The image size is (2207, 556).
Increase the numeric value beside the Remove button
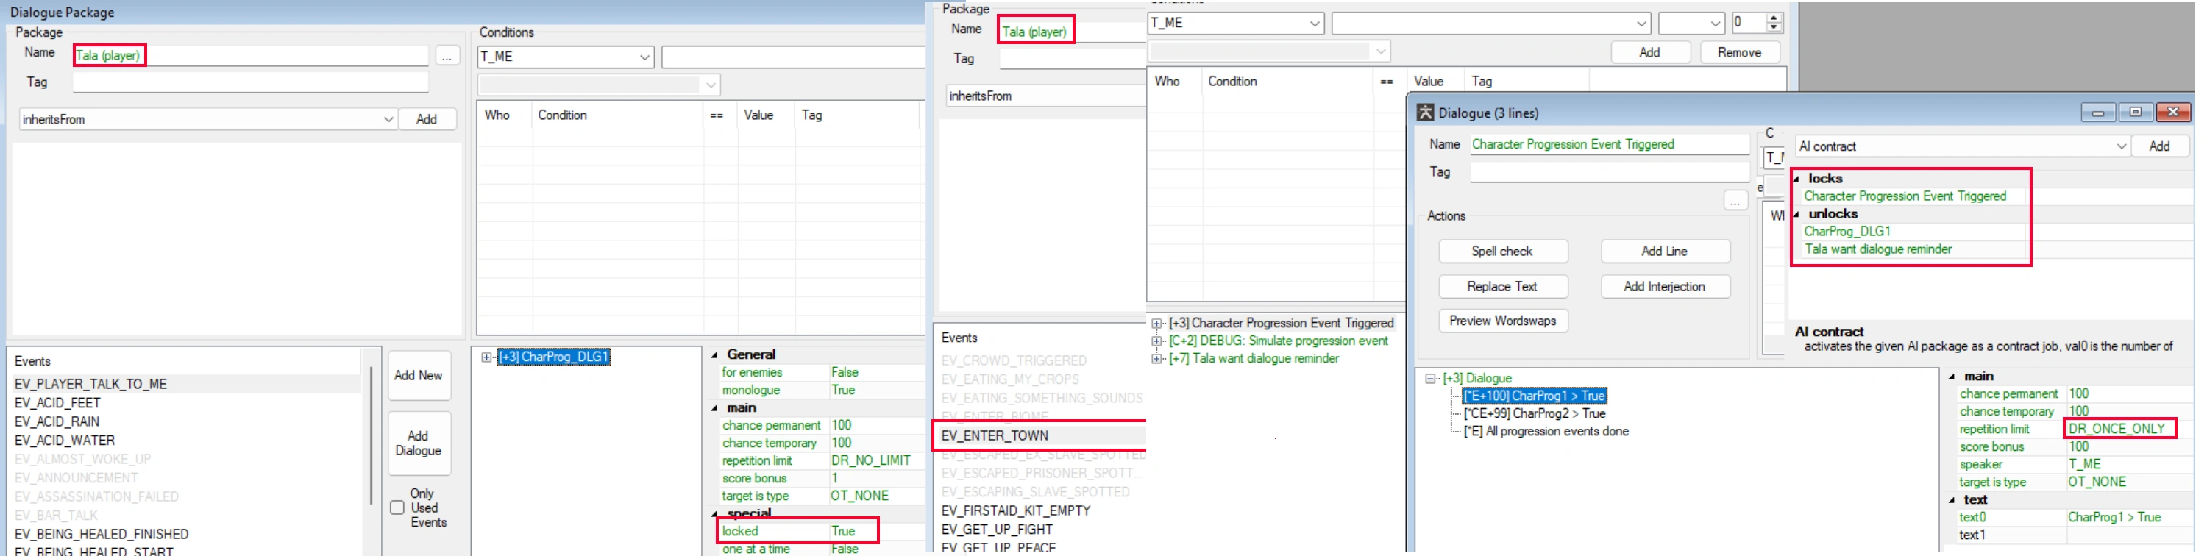pyautogui.click(x=1773, y=18)
